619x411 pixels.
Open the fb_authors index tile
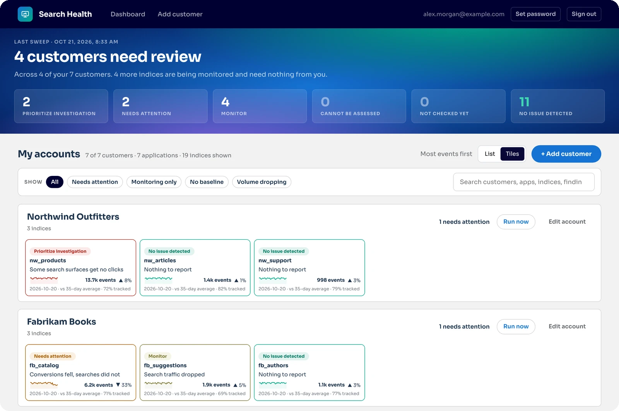[x=309, y=373]
